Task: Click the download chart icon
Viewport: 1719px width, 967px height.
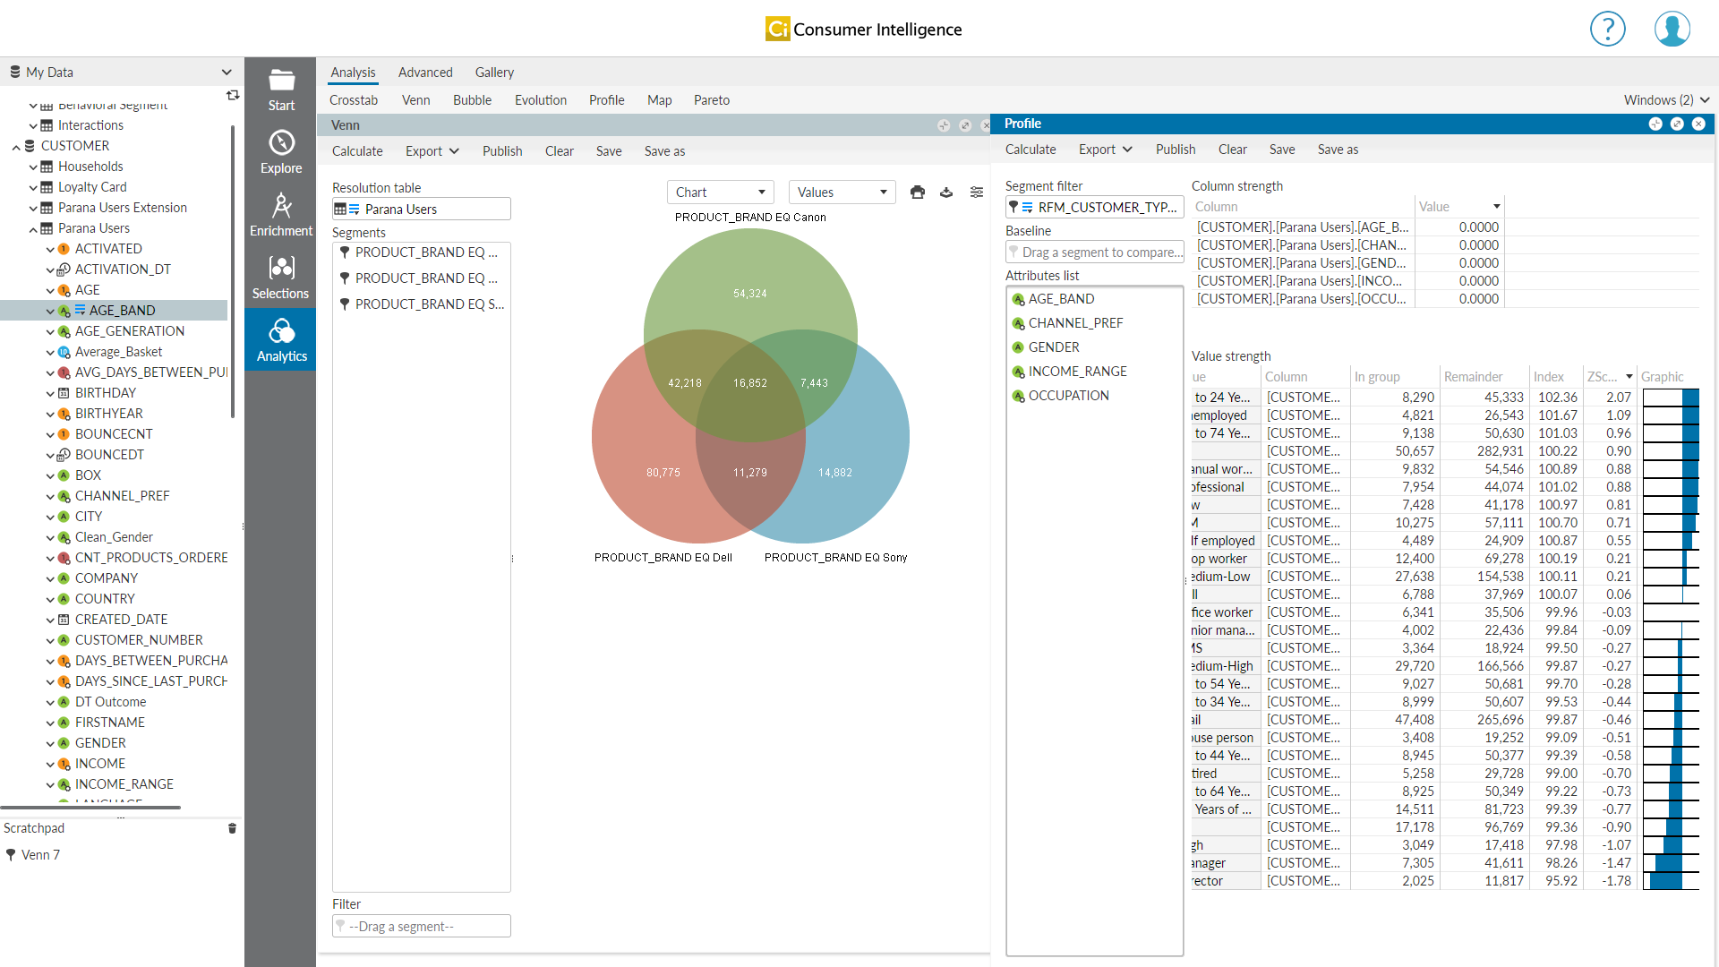Action: pos(946,193)
